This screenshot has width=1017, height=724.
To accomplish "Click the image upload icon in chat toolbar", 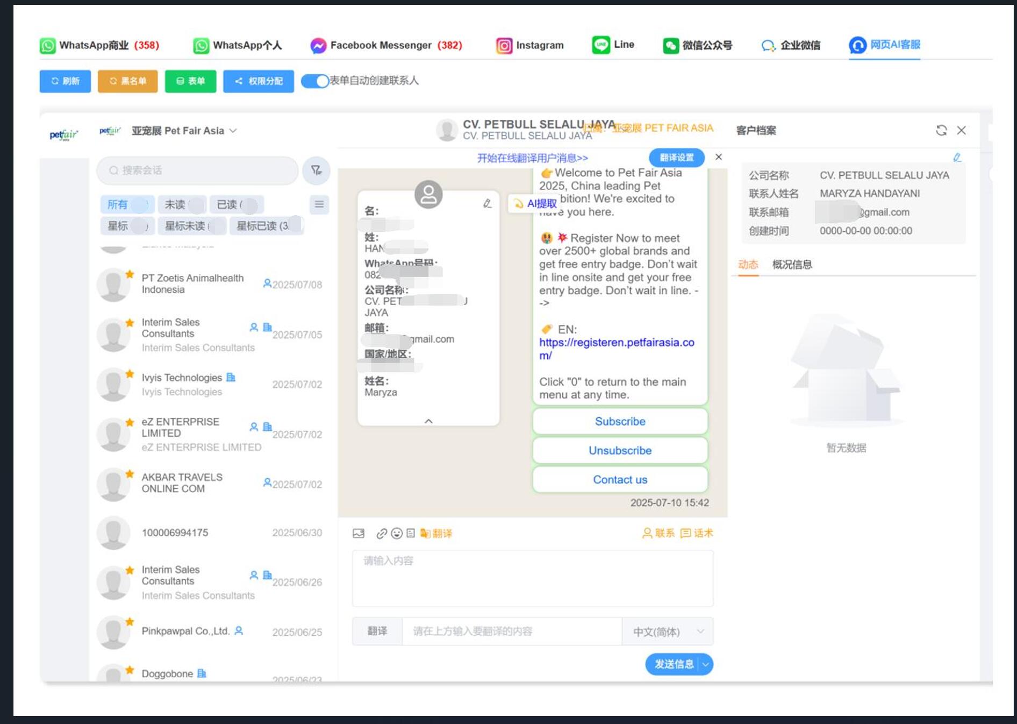I will coord(359,533).
